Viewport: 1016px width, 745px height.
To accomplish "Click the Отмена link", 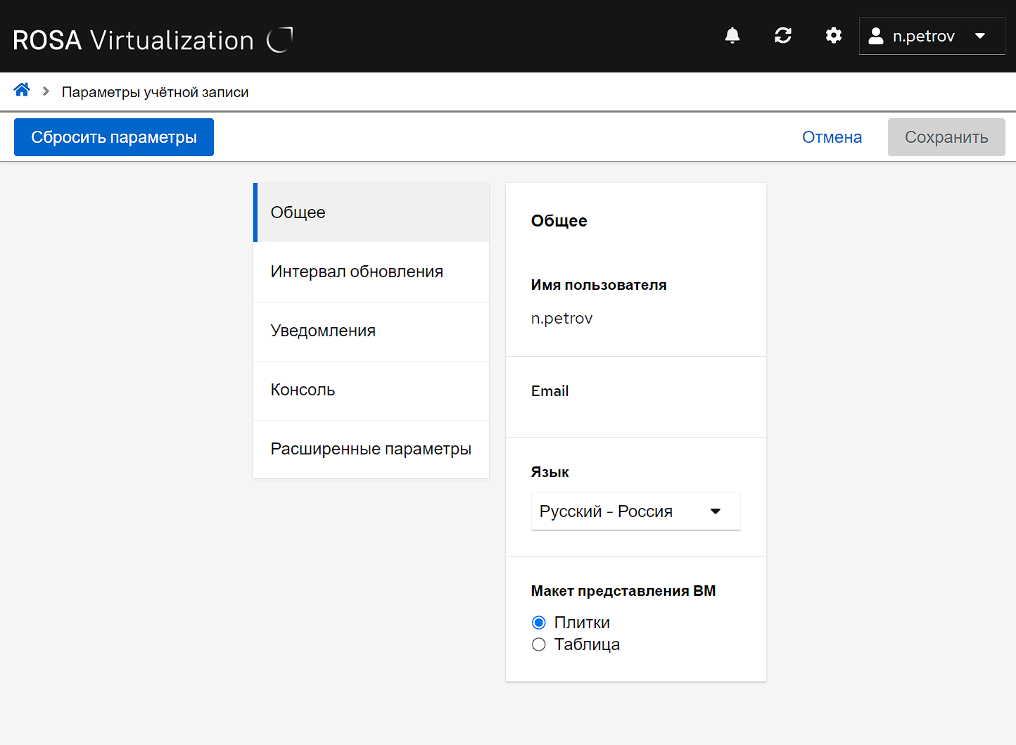I will [x=832, y=137].
